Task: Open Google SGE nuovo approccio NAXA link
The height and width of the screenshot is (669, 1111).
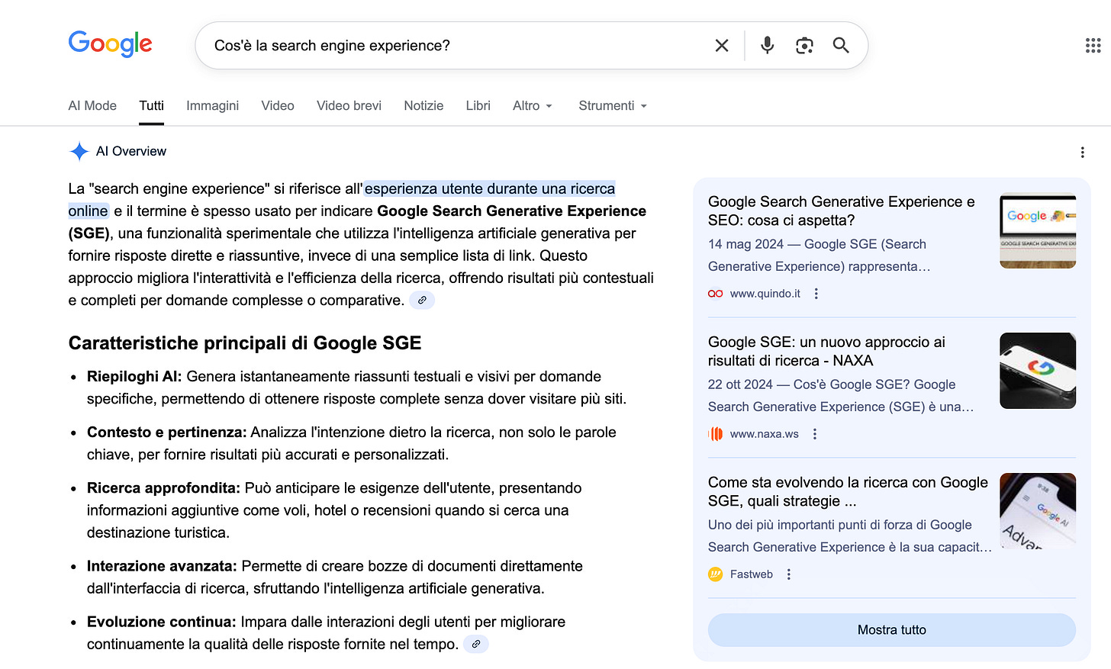Action: pos(826,352)
